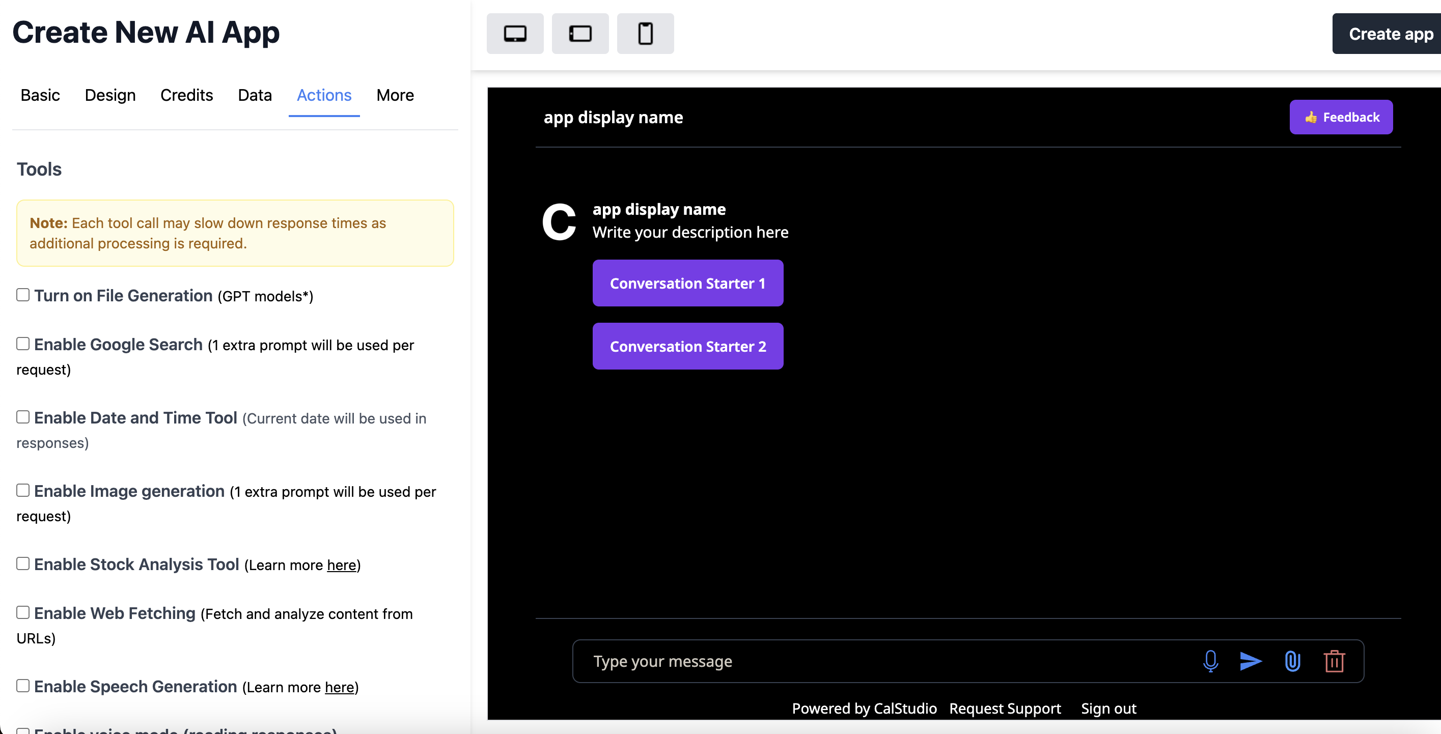
Task: Click Conversation Starter 1
Action: (687, 283)
